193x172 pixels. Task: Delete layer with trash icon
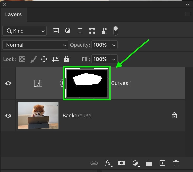pyautogui.click(x=176, y=163)
